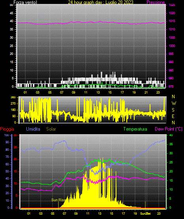
Task: Select the 360 wind direction axis value
Action: pos(13,97)
